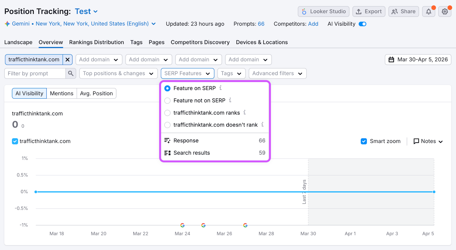Select the Mentions chart tab
Viewport: 456px width, 250px height.
pyautogui.click(x=62, y=93)
